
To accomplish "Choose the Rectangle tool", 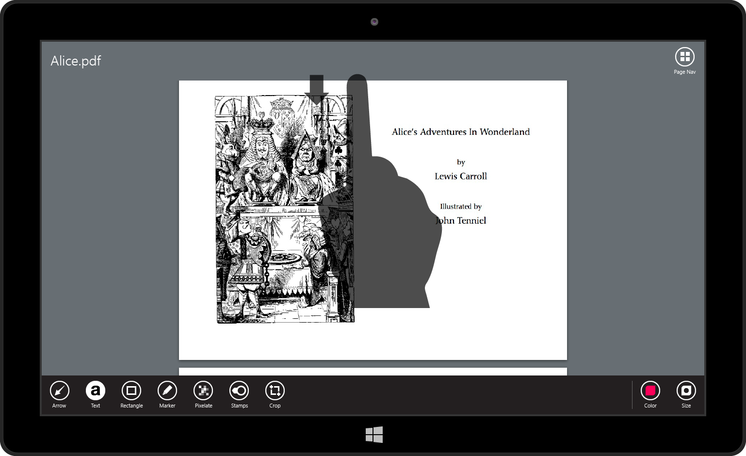I will tap(131, 391).
